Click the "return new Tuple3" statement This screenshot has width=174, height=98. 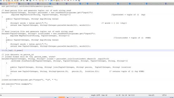[x=55, y=71]
